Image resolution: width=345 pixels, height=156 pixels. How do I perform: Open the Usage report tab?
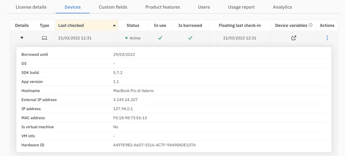point(241,7)
